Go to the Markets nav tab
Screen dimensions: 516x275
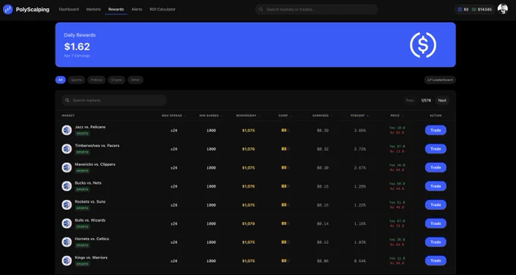(x=93, y=10)
